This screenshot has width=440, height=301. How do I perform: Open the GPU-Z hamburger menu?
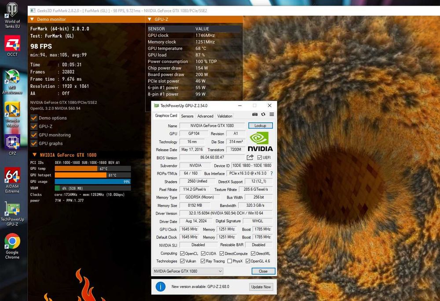click(x=271, y=114)
